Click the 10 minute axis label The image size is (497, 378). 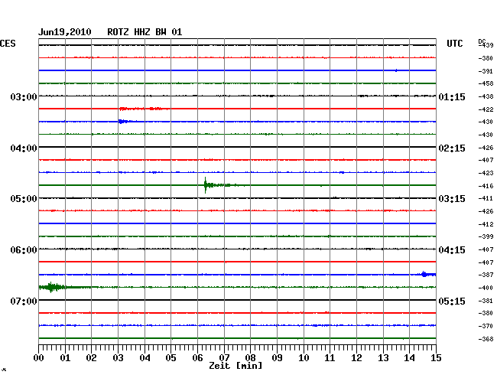coord(304,357)
